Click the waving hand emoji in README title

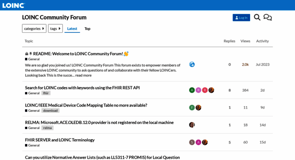click(x=126, y=54)
